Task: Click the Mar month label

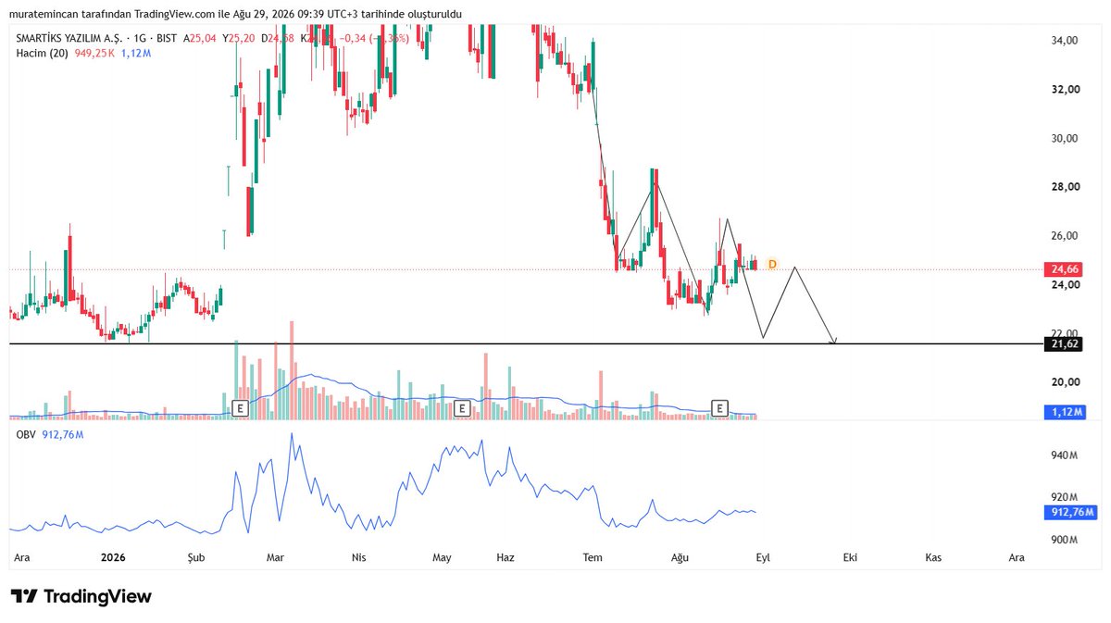Action: 275,557
